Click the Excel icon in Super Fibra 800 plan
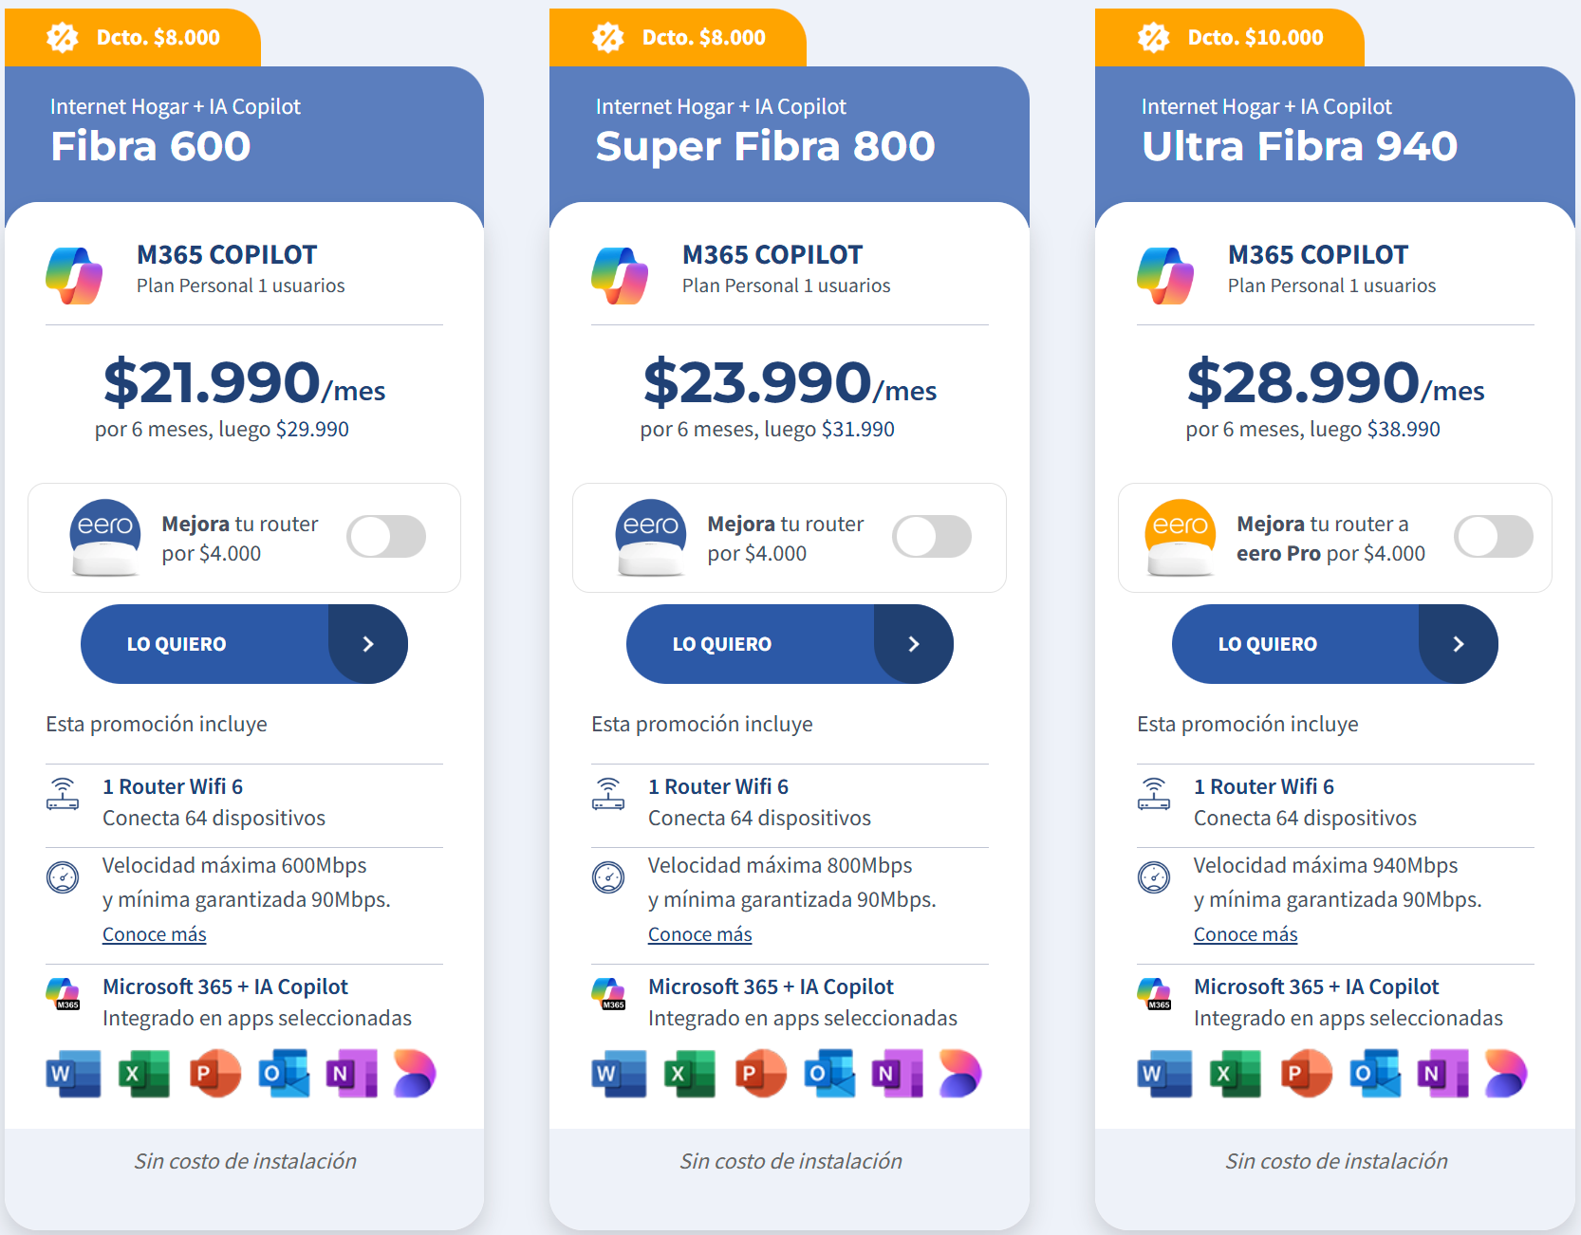 690,1074
